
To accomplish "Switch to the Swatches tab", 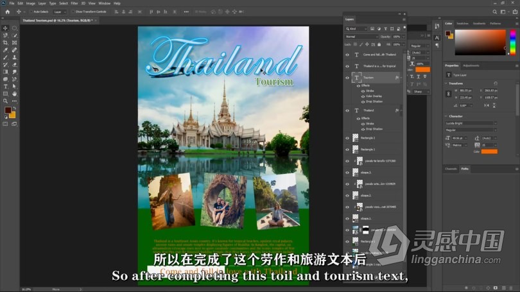I will (462, 24).
